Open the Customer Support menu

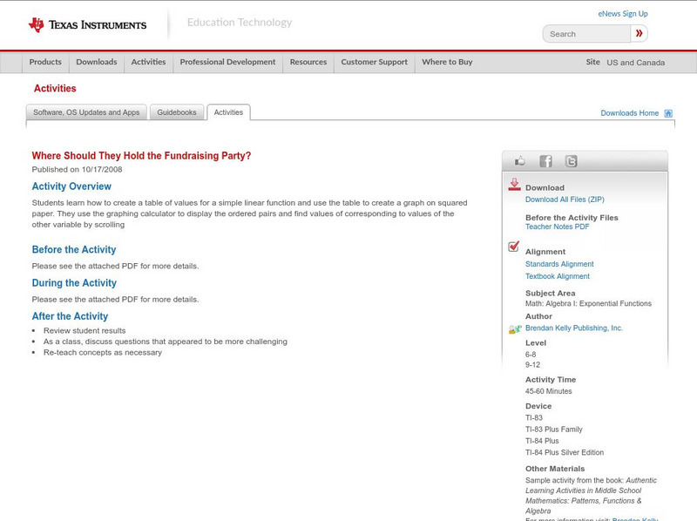[x=375, y=62]
